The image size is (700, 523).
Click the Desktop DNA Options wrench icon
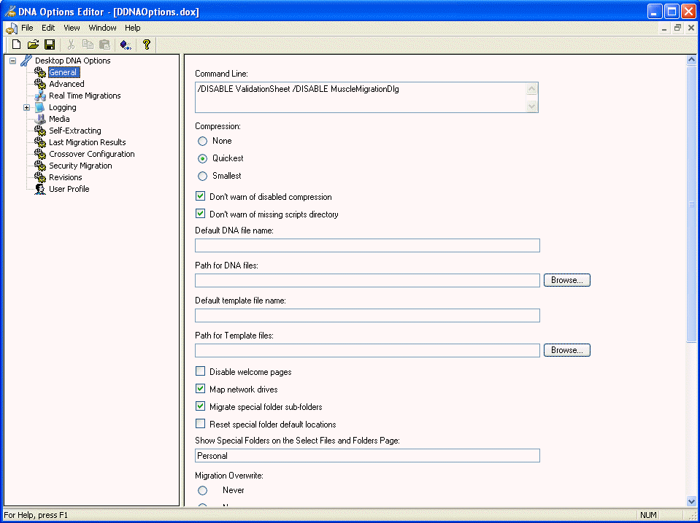[26, 61]
